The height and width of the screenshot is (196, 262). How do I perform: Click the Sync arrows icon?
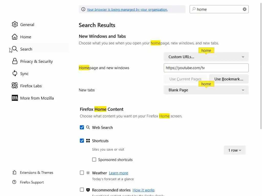pos(15,73)
